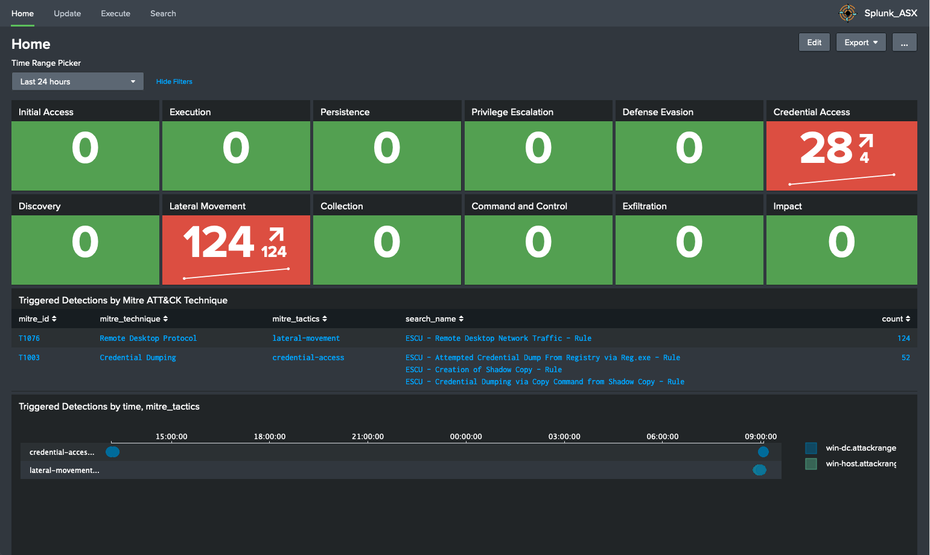The width and height of the screenshot is (930, 555).
Task: Open ESCU Creation of Shadow Copy rule
Action: [483, 370]
